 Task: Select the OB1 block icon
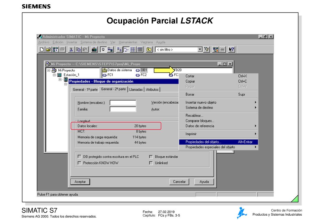tap(138, 70)
